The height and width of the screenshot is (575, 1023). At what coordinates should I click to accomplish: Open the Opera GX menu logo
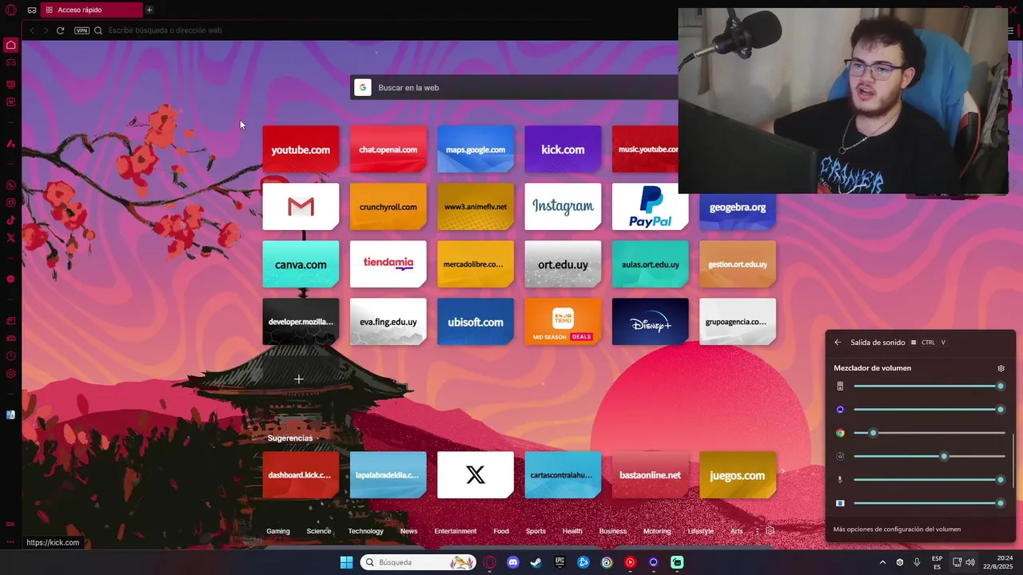coord(10,10)
